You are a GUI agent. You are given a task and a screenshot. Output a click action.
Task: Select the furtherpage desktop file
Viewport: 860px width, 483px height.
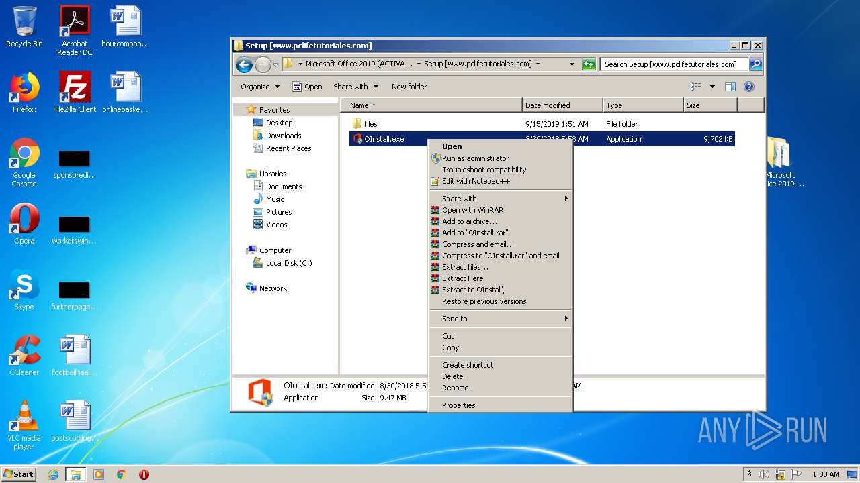click(x=75, y=297)
